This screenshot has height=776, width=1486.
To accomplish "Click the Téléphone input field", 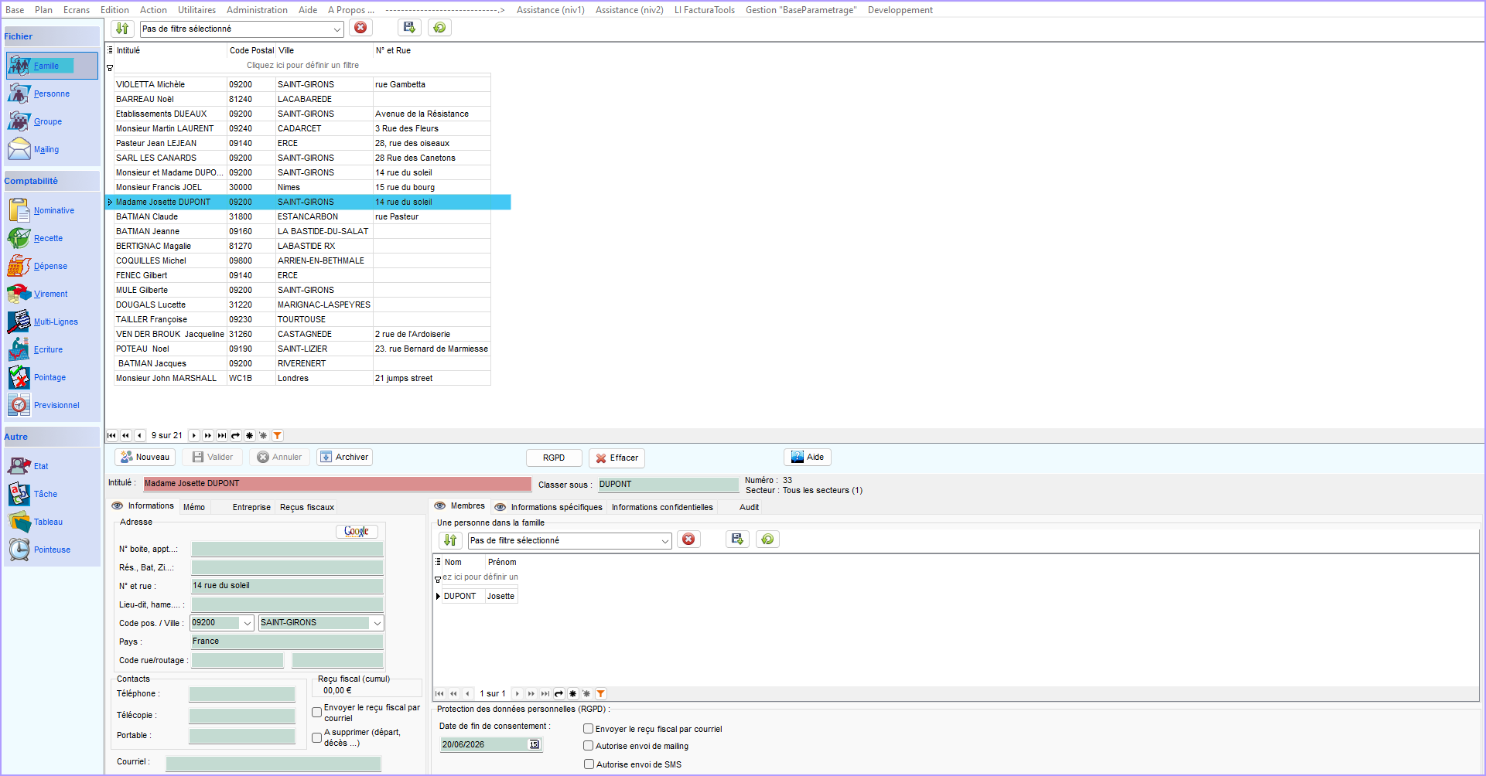I will 242,694.
